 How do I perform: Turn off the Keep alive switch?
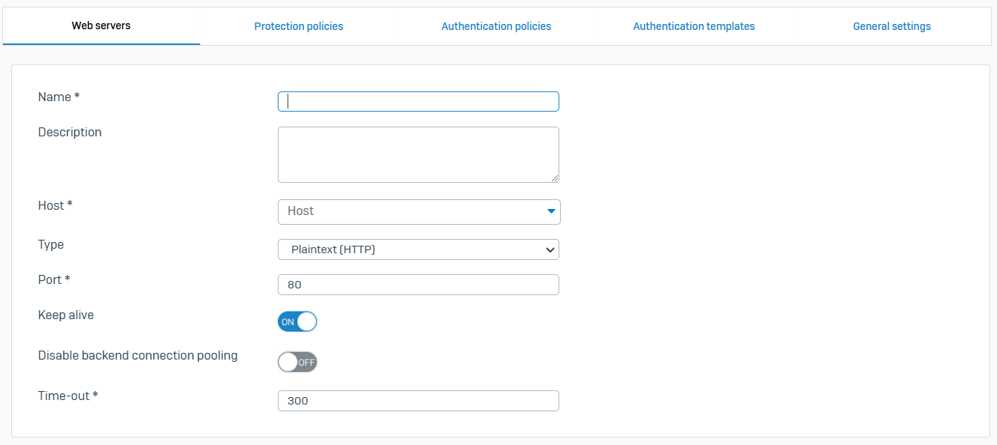coord(297,322)
